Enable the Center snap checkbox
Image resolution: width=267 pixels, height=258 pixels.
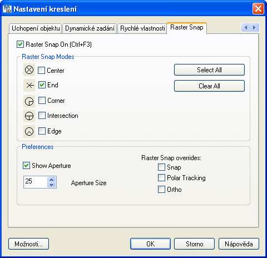[x=41, y=70]
